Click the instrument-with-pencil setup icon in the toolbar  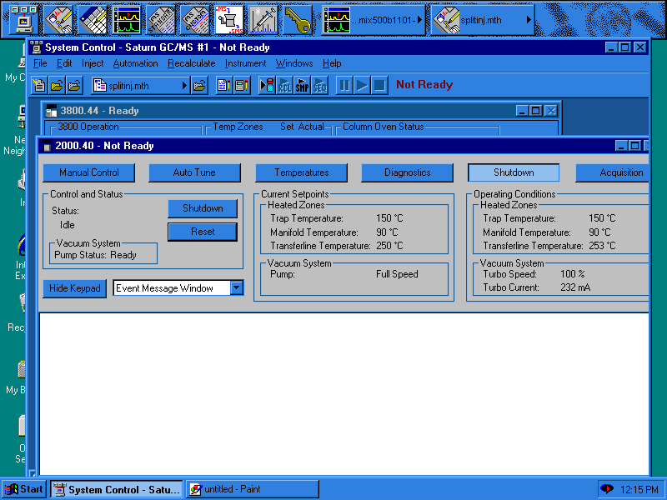(x=242, y=86)
